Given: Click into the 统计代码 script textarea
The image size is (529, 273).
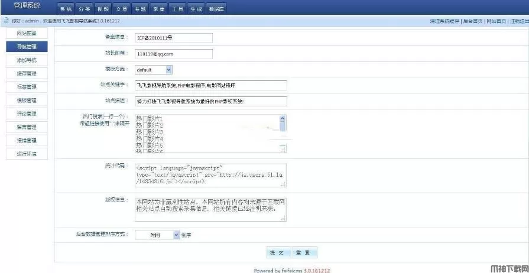Looking at the screenshot, I should 211,175.
